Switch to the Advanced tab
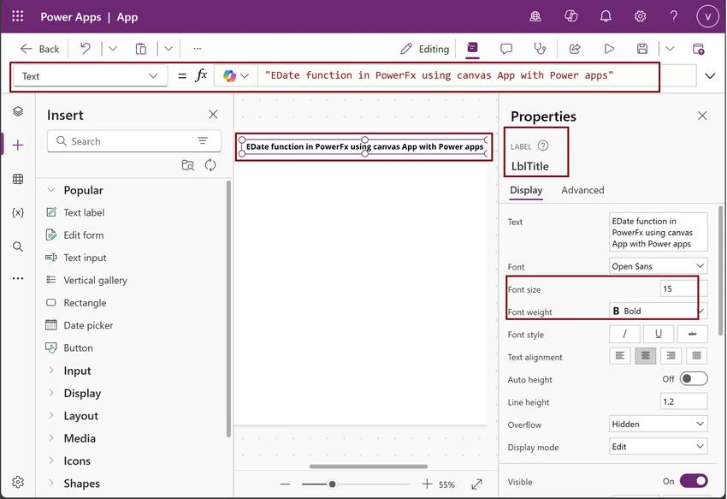The image size is (727, 499). pyautogui.click(x=582, y=190)
